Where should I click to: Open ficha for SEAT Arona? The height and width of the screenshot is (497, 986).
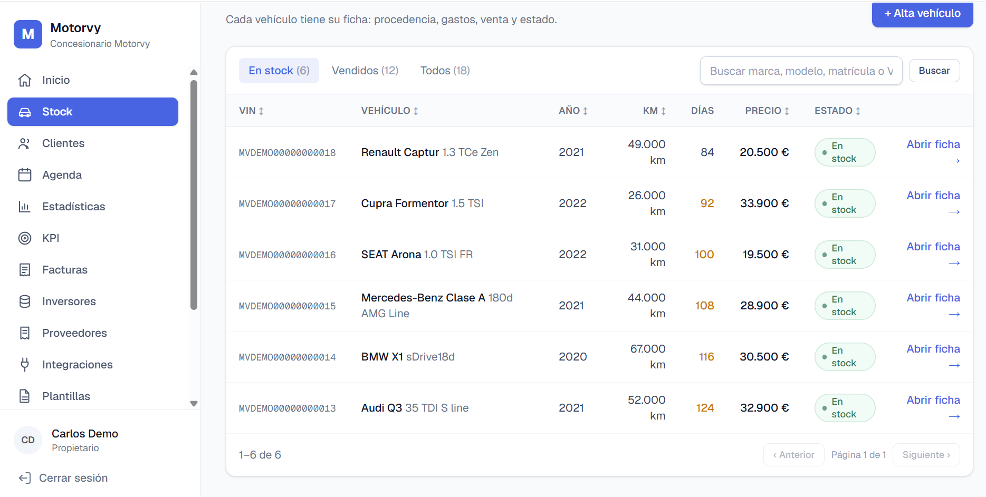(x=933, y=255)
